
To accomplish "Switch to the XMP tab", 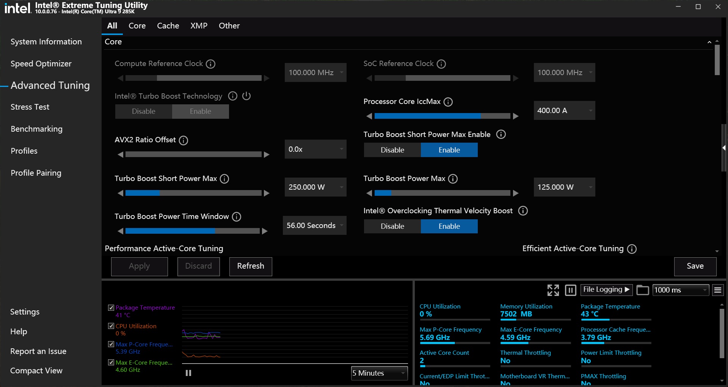I will coord(199,26).
